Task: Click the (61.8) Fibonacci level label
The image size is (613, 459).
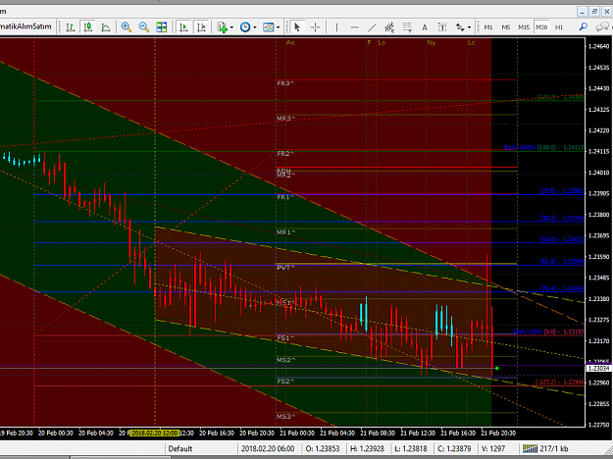Action: pos(562,261)
